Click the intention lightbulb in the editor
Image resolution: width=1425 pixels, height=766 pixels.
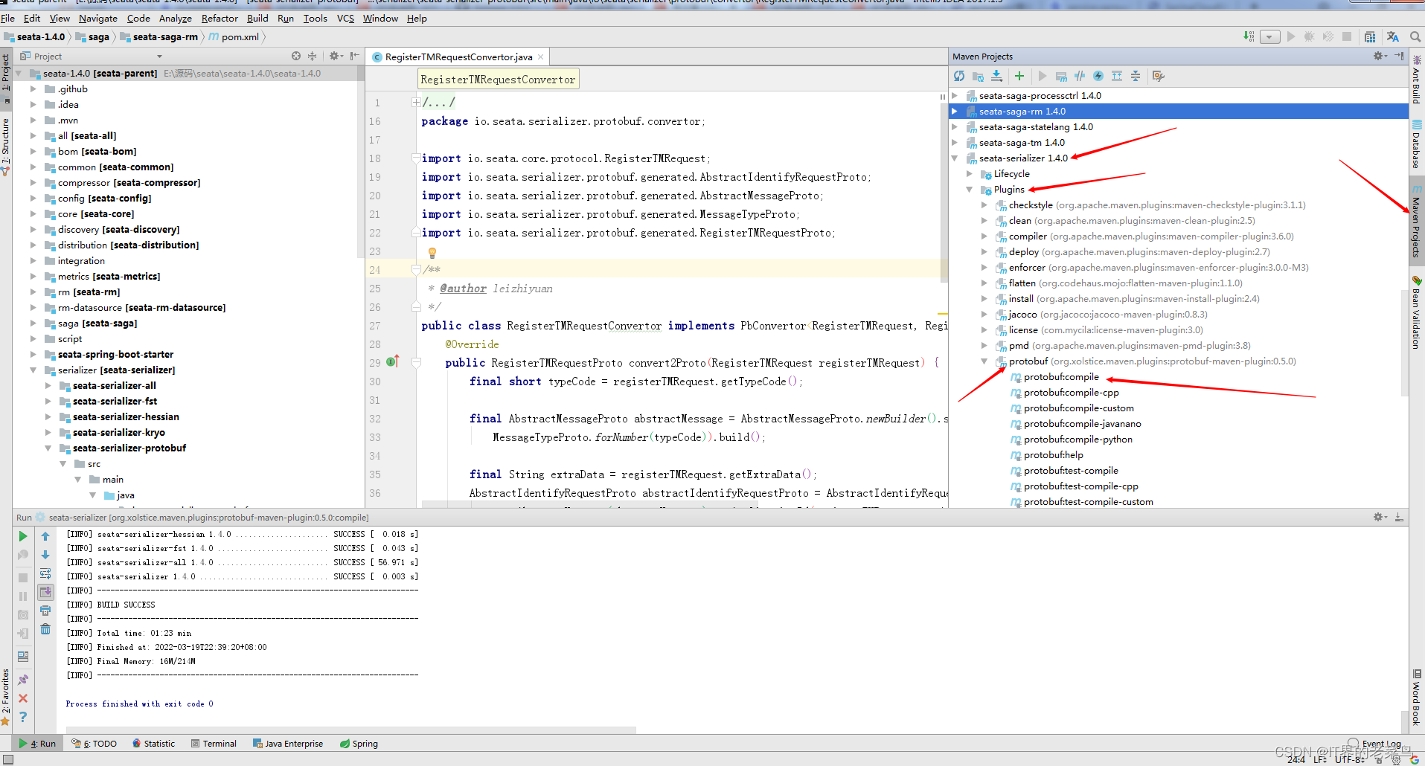click(432, 252)
